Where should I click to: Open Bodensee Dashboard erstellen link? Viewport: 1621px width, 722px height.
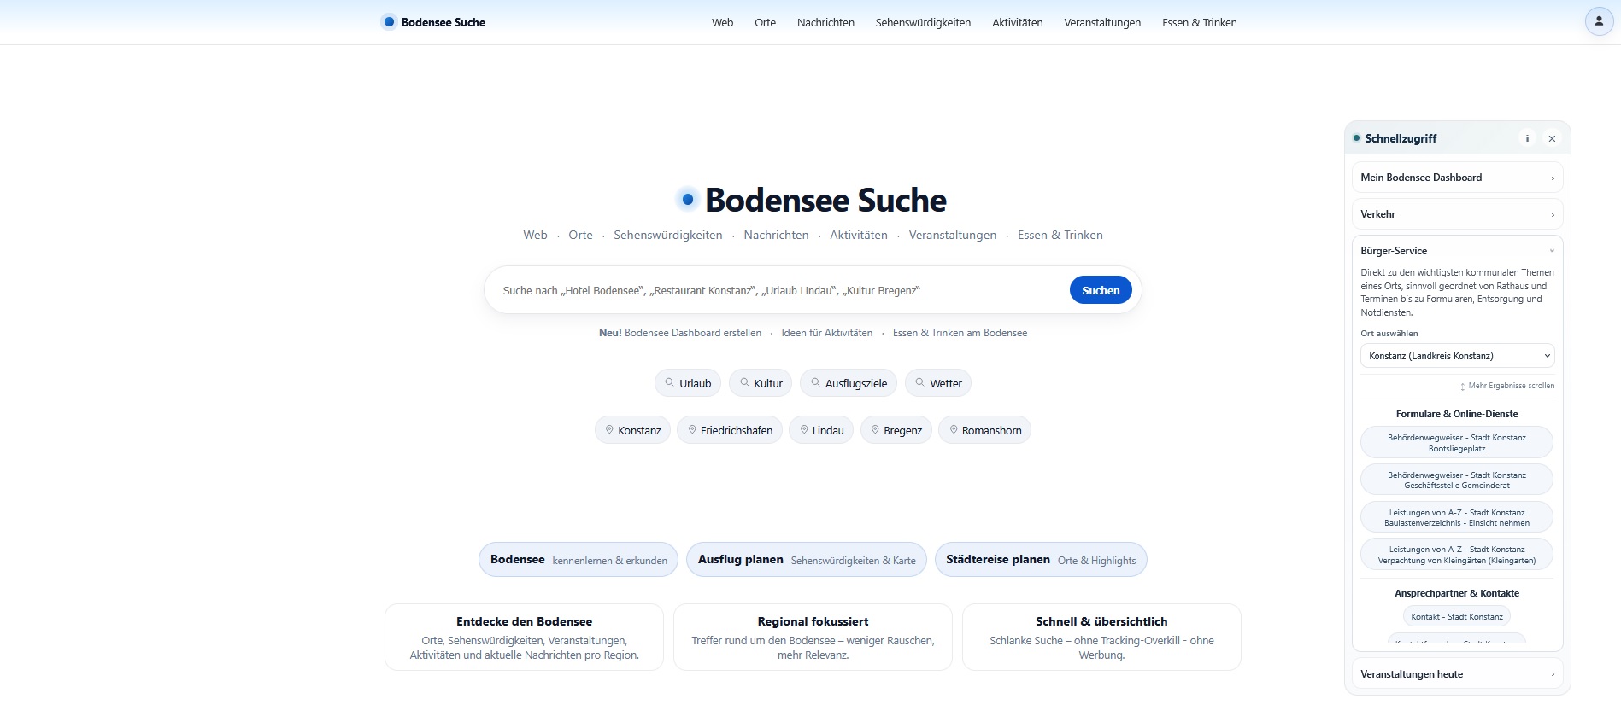point(693,333)
